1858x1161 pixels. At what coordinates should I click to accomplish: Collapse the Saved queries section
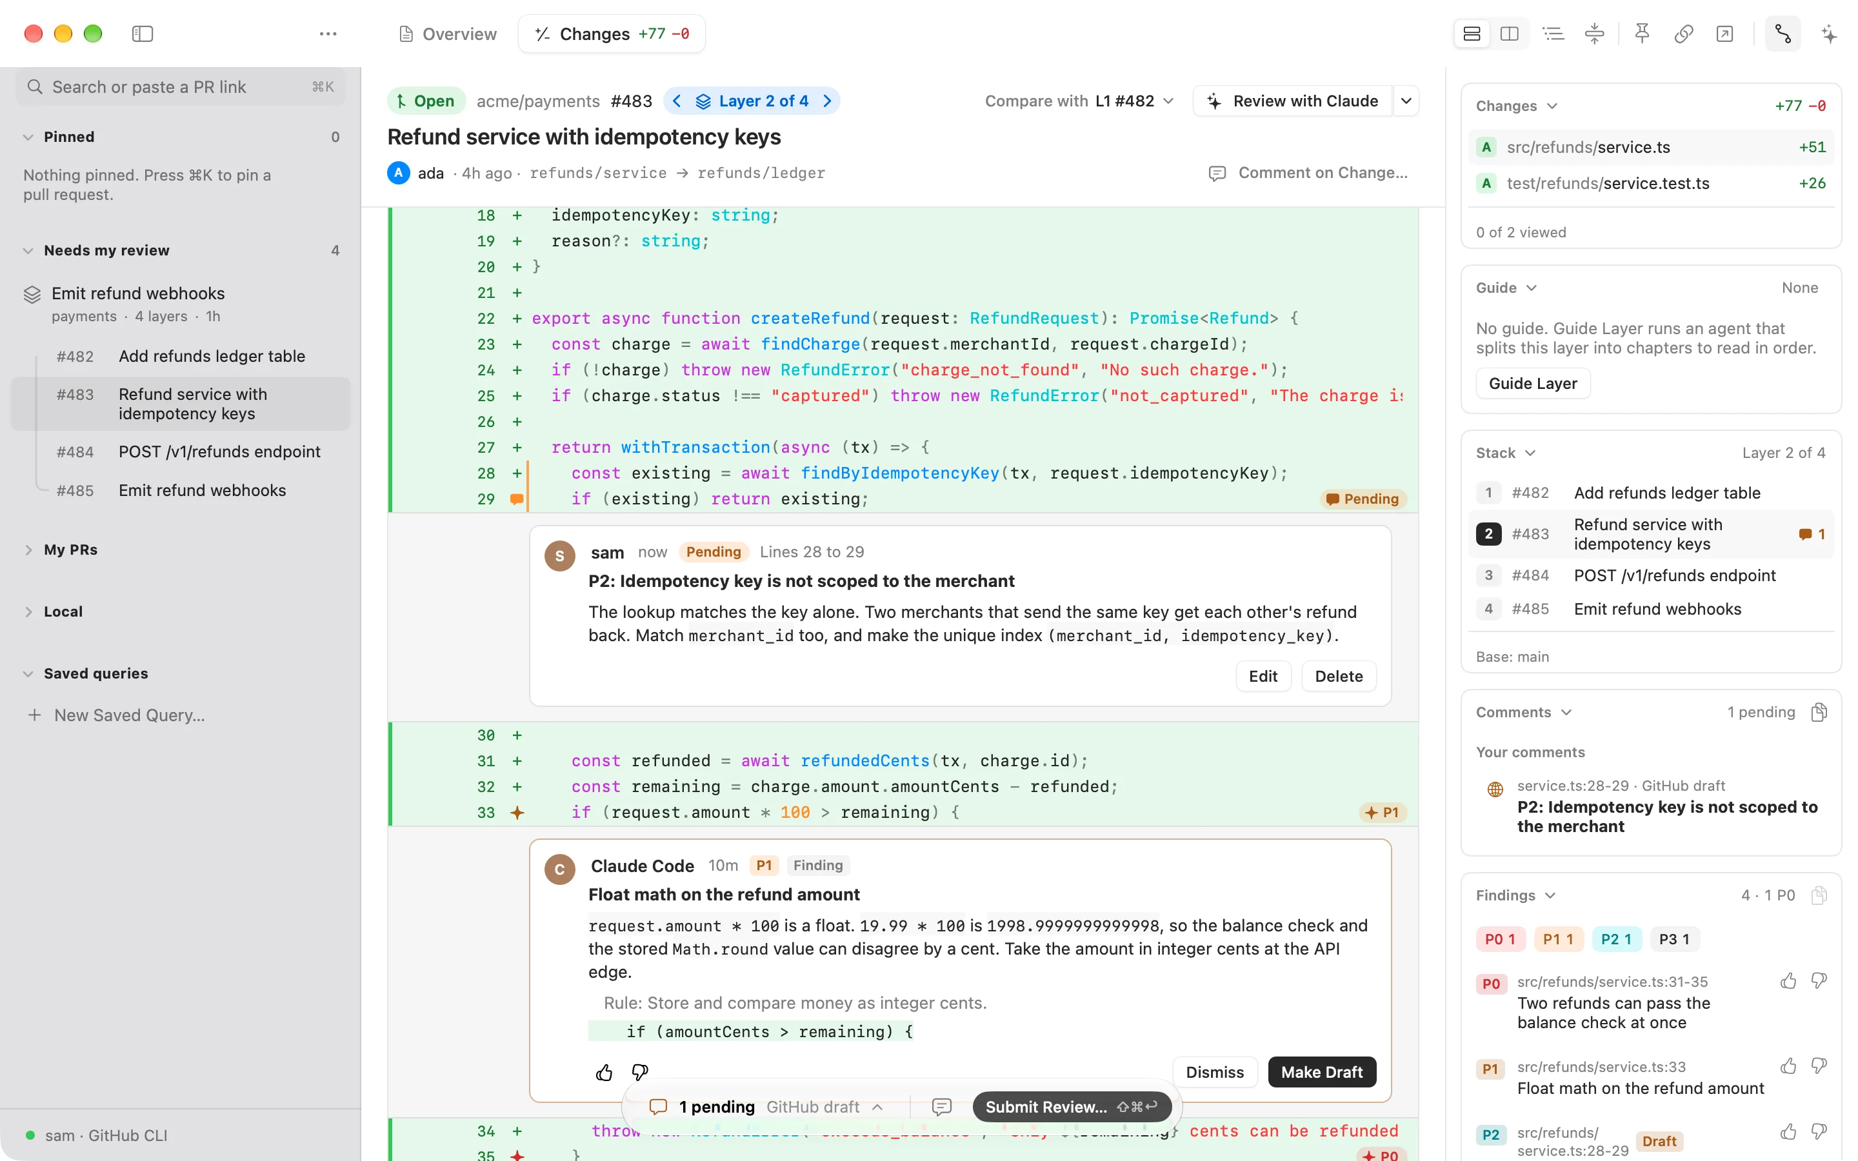click(x=28, y=673)
